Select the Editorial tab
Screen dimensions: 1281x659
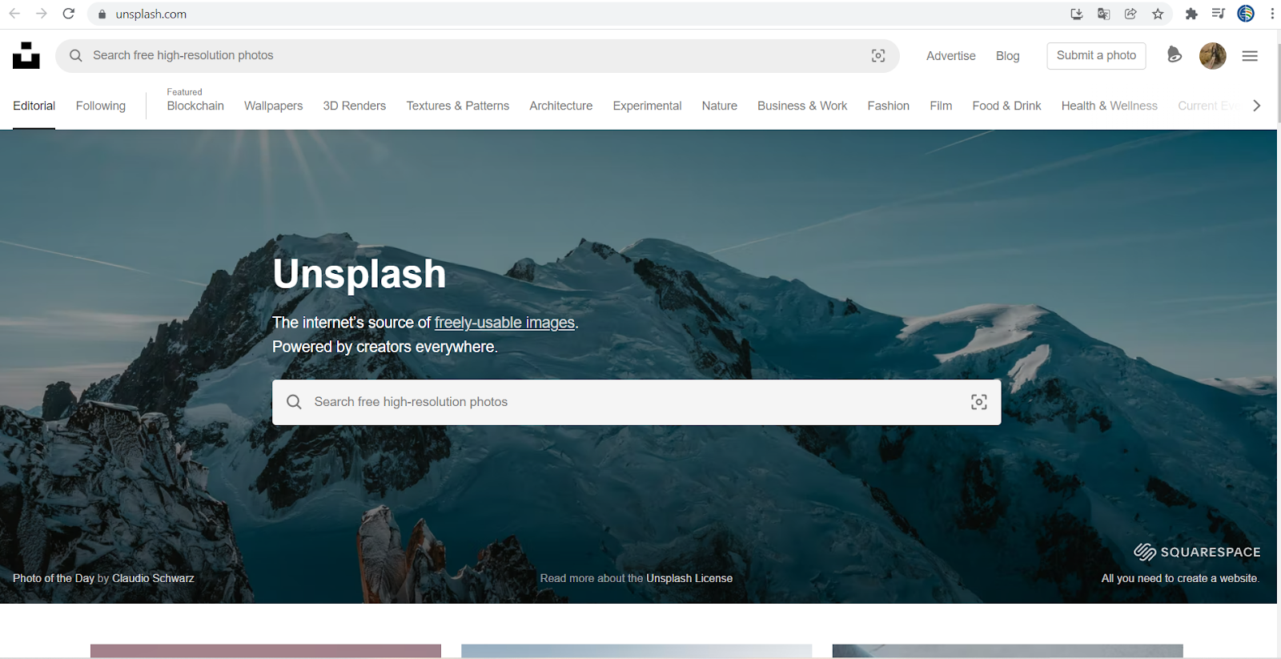(34, 106)
